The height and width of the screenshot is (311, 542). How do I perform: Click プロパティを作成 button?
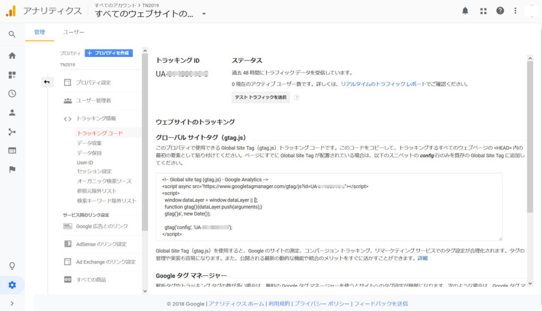point(109,53)
